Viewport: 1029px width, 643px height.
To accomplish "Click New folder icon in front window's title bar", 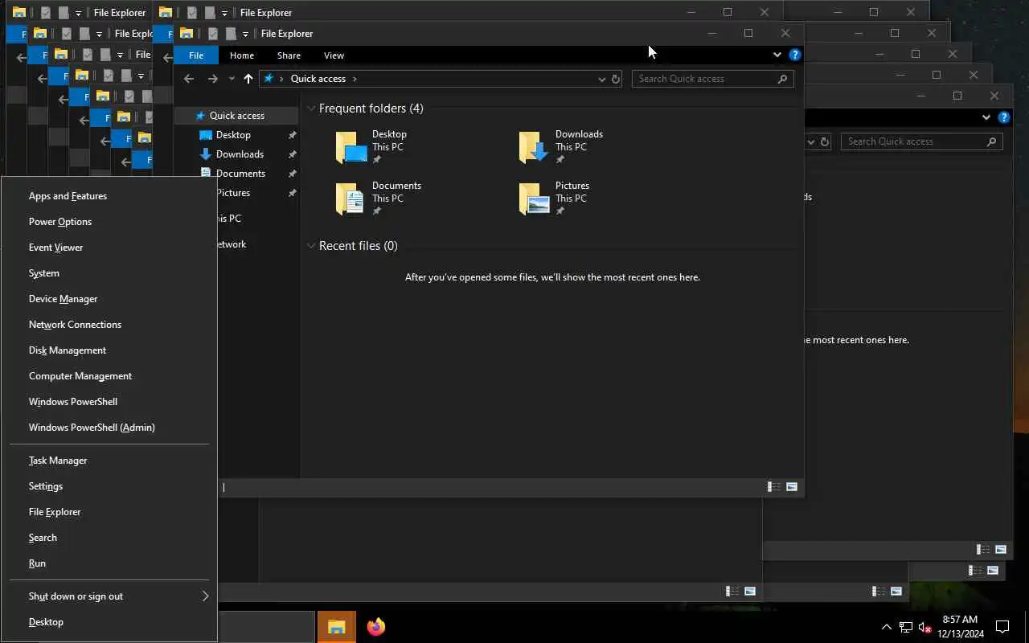I will pyautogui.click(x=232, y=34).
